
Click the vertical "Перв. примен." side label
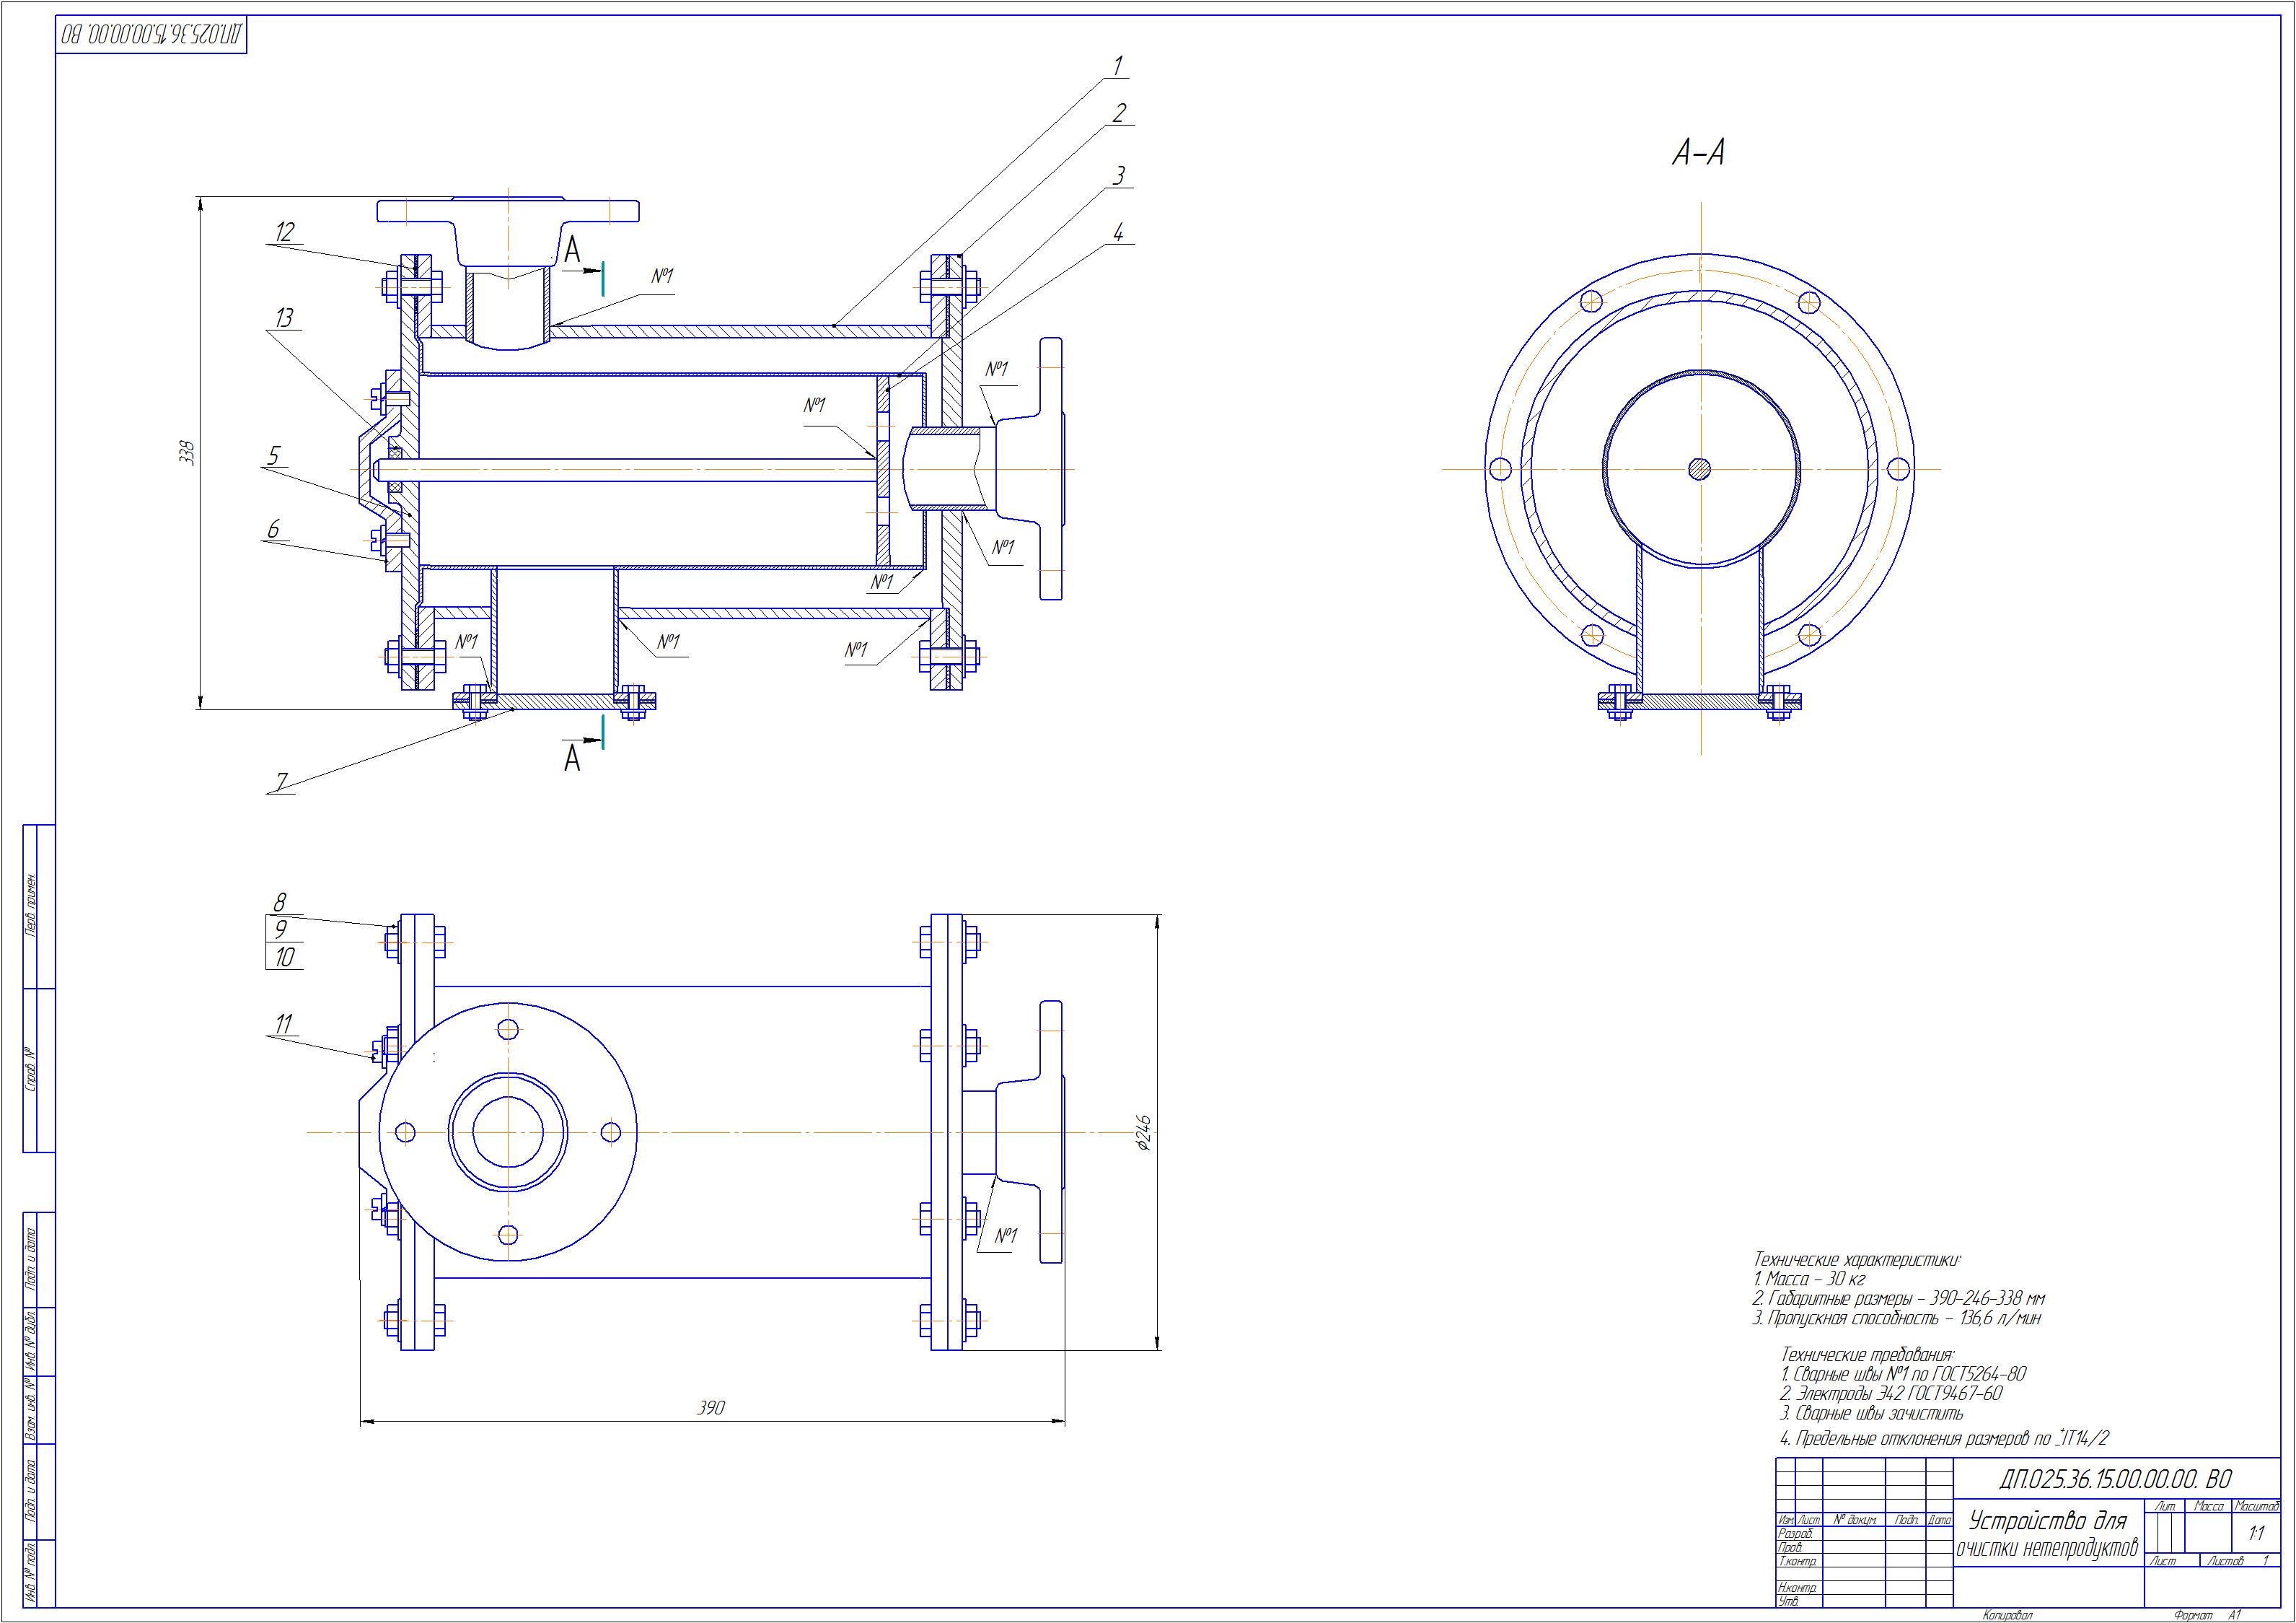click(x=30, y=906)
